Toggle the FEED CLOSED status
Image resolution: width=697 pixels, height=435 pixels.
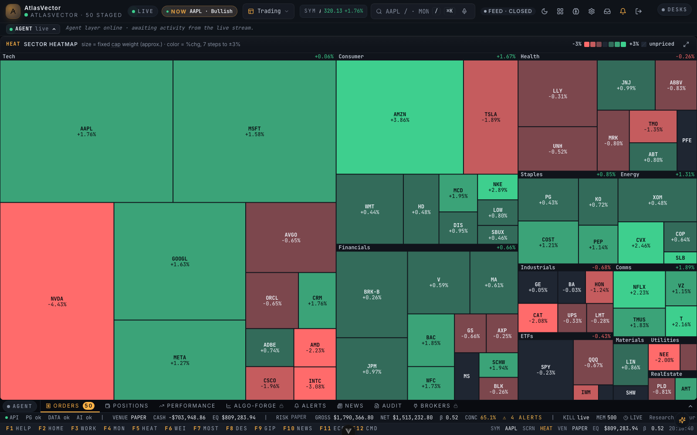[508, 11]
